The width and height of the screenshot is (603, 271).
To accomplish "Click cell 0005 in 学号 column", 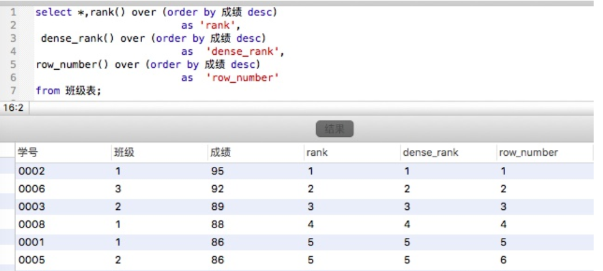I will (x=32, y=260).
